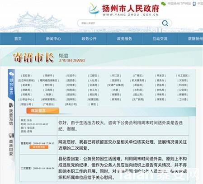Click the search magnifier icon
203x184 pixels.
pyautogui.click(x=165, y=23)
